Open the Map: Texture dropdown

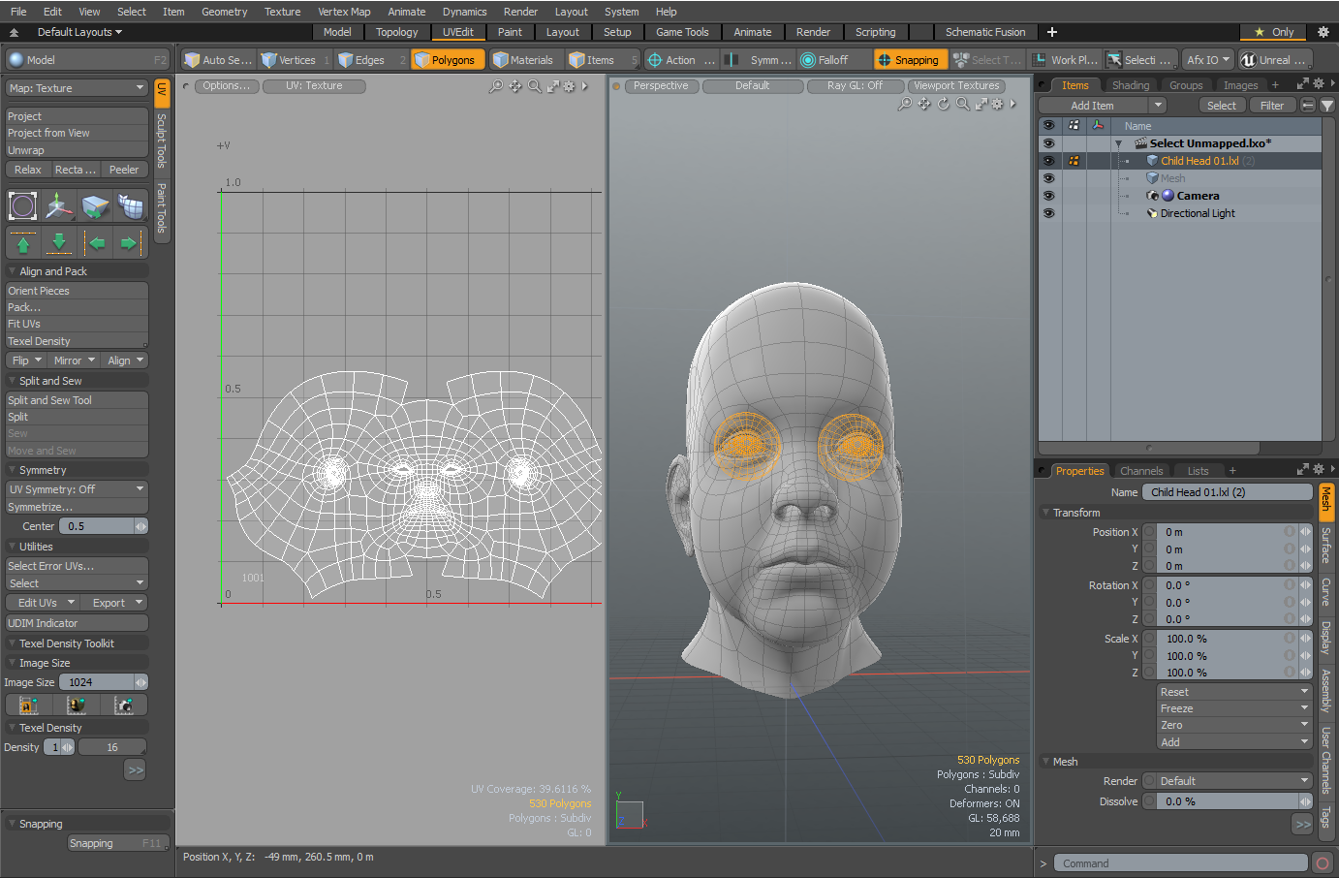click(x=77, y=88)
